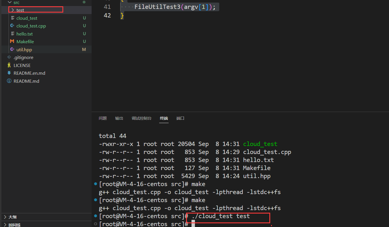The height and width of the screenshot is (227, 389).
Task: Click the U status badge on cloud_test.cpp
Action: [x=84, y=26]
